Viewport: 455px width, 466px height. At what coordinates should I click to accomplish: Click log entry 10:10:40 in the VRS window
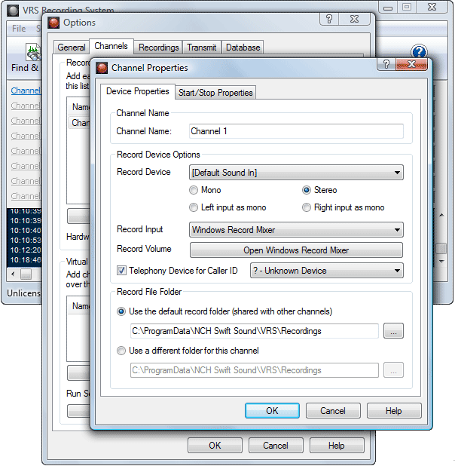coord(26,230)
